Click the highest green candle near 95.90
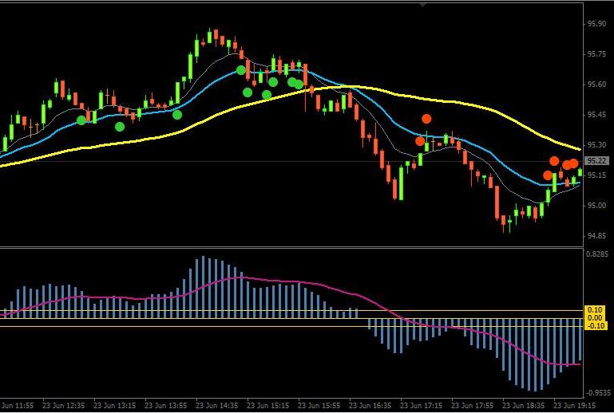 click(210, 36)
